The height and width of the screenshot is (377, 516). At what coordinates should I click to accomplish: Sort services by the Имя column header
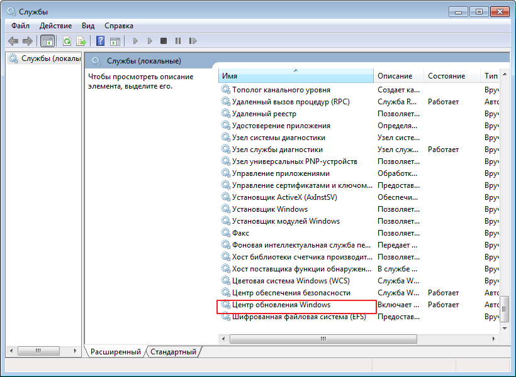[x=296, y=76]
